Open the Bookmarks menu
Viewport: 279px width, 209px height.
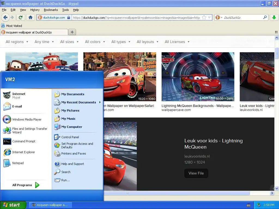[51, 10]
